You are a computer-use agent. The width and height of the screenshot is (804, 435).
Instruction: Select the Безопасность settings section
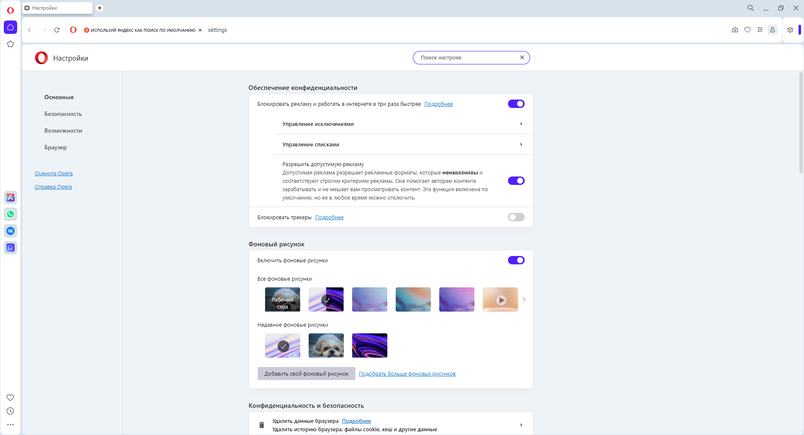(63, 114)
